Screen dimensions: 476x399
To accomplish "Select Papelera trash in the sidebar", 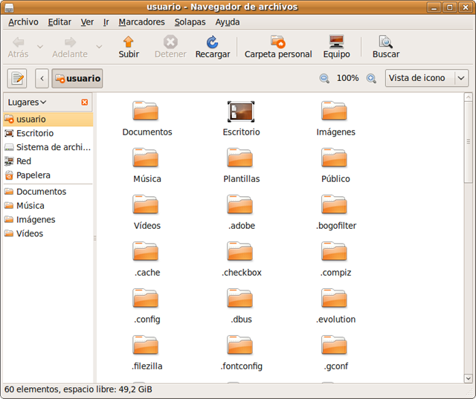I will [x=33, y=175].
